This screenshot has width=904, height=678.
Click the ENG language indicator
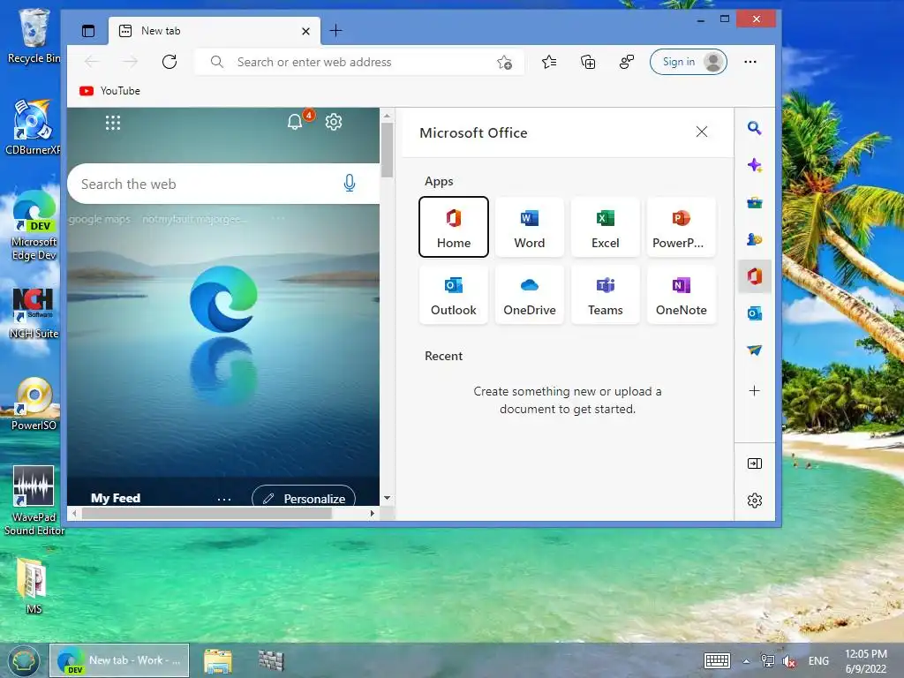pos(818,661)
